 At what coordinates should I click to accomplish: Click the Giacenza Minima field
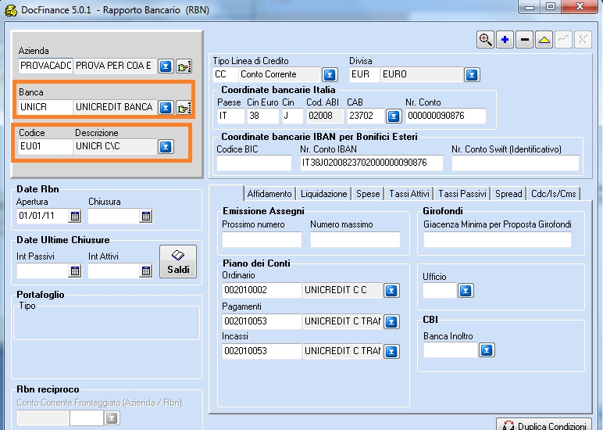click(498, 239)
